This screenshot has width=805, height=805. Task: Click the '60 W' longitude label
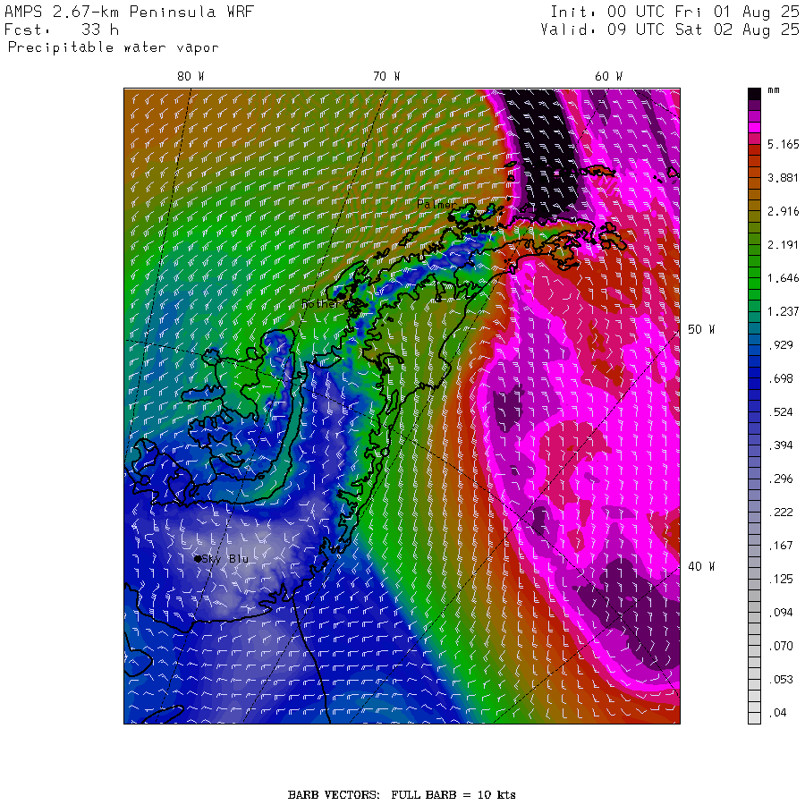pyautogui.click(x=608, y=77)
